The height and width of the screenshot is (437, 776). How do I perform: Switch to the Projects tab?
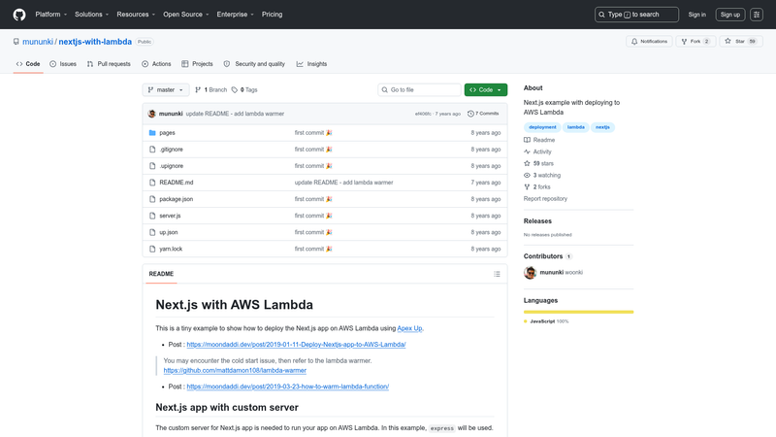197,64
